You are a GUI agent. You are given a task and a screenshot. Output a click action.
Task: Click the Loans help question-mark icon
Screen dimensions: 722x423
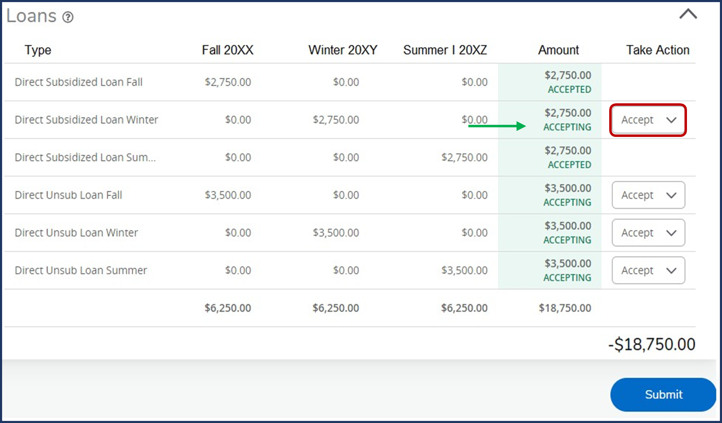coord(68,17)
